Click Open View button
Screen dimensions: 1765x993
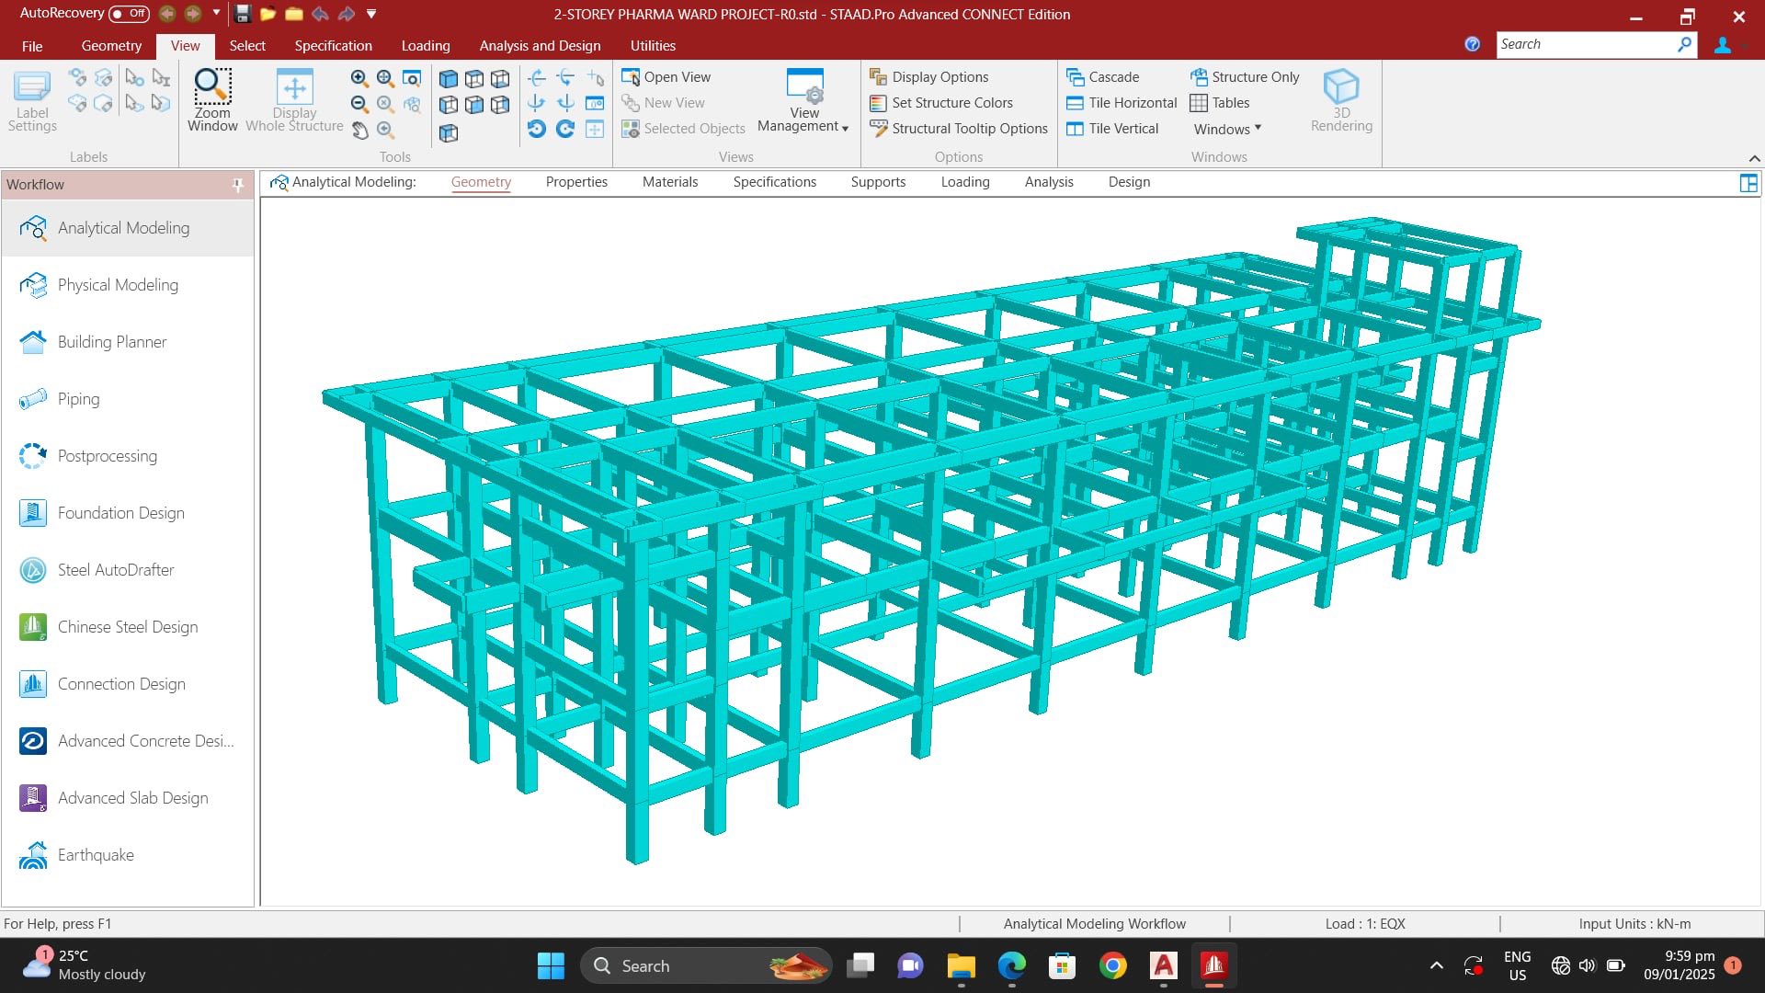666,77
